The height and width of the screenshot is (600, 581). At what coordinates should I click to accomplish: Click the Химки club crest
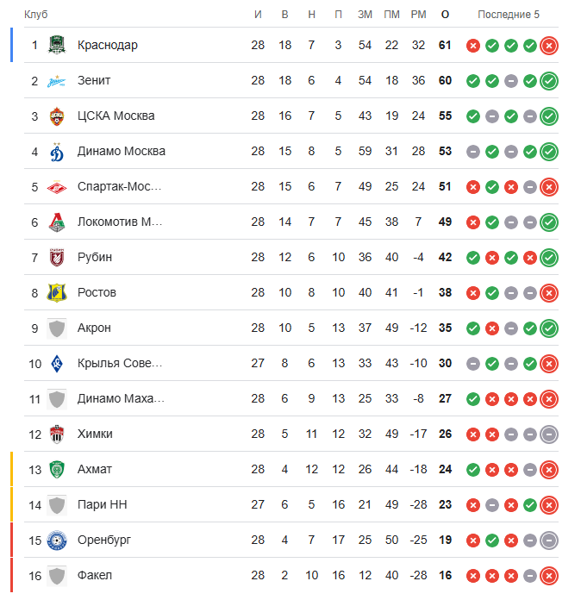tap(57, 434)
